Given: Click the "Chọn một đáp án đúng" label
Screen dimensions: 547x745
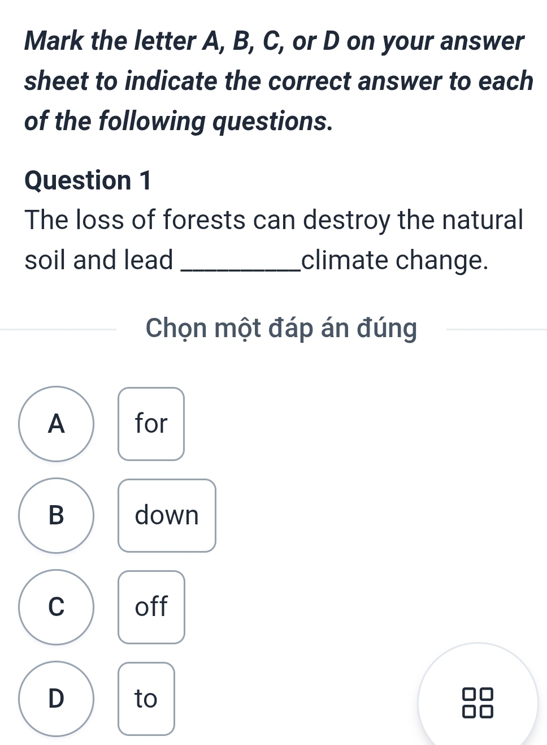Looking at the screenshot, I should pos(281,328).
